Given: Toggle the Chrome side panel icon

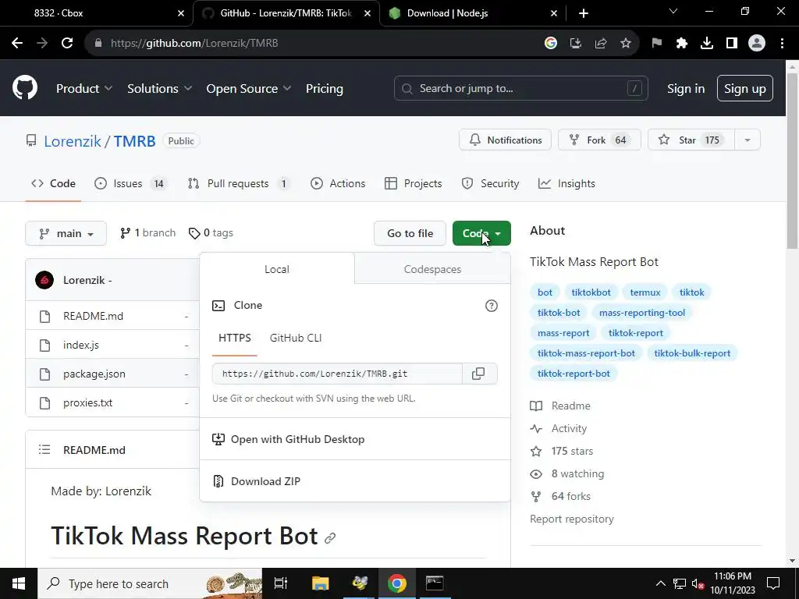Looking at the screenshot, I should pos(732,44).
